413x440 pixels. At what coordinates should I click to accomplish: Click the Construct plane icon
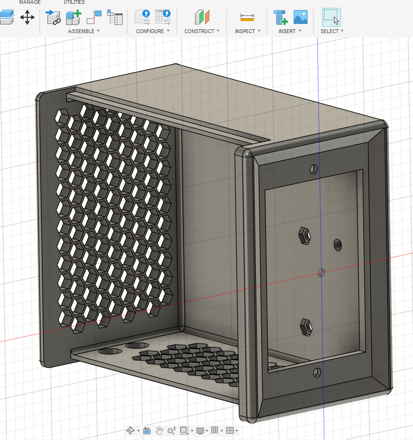[x=202, y=18]
